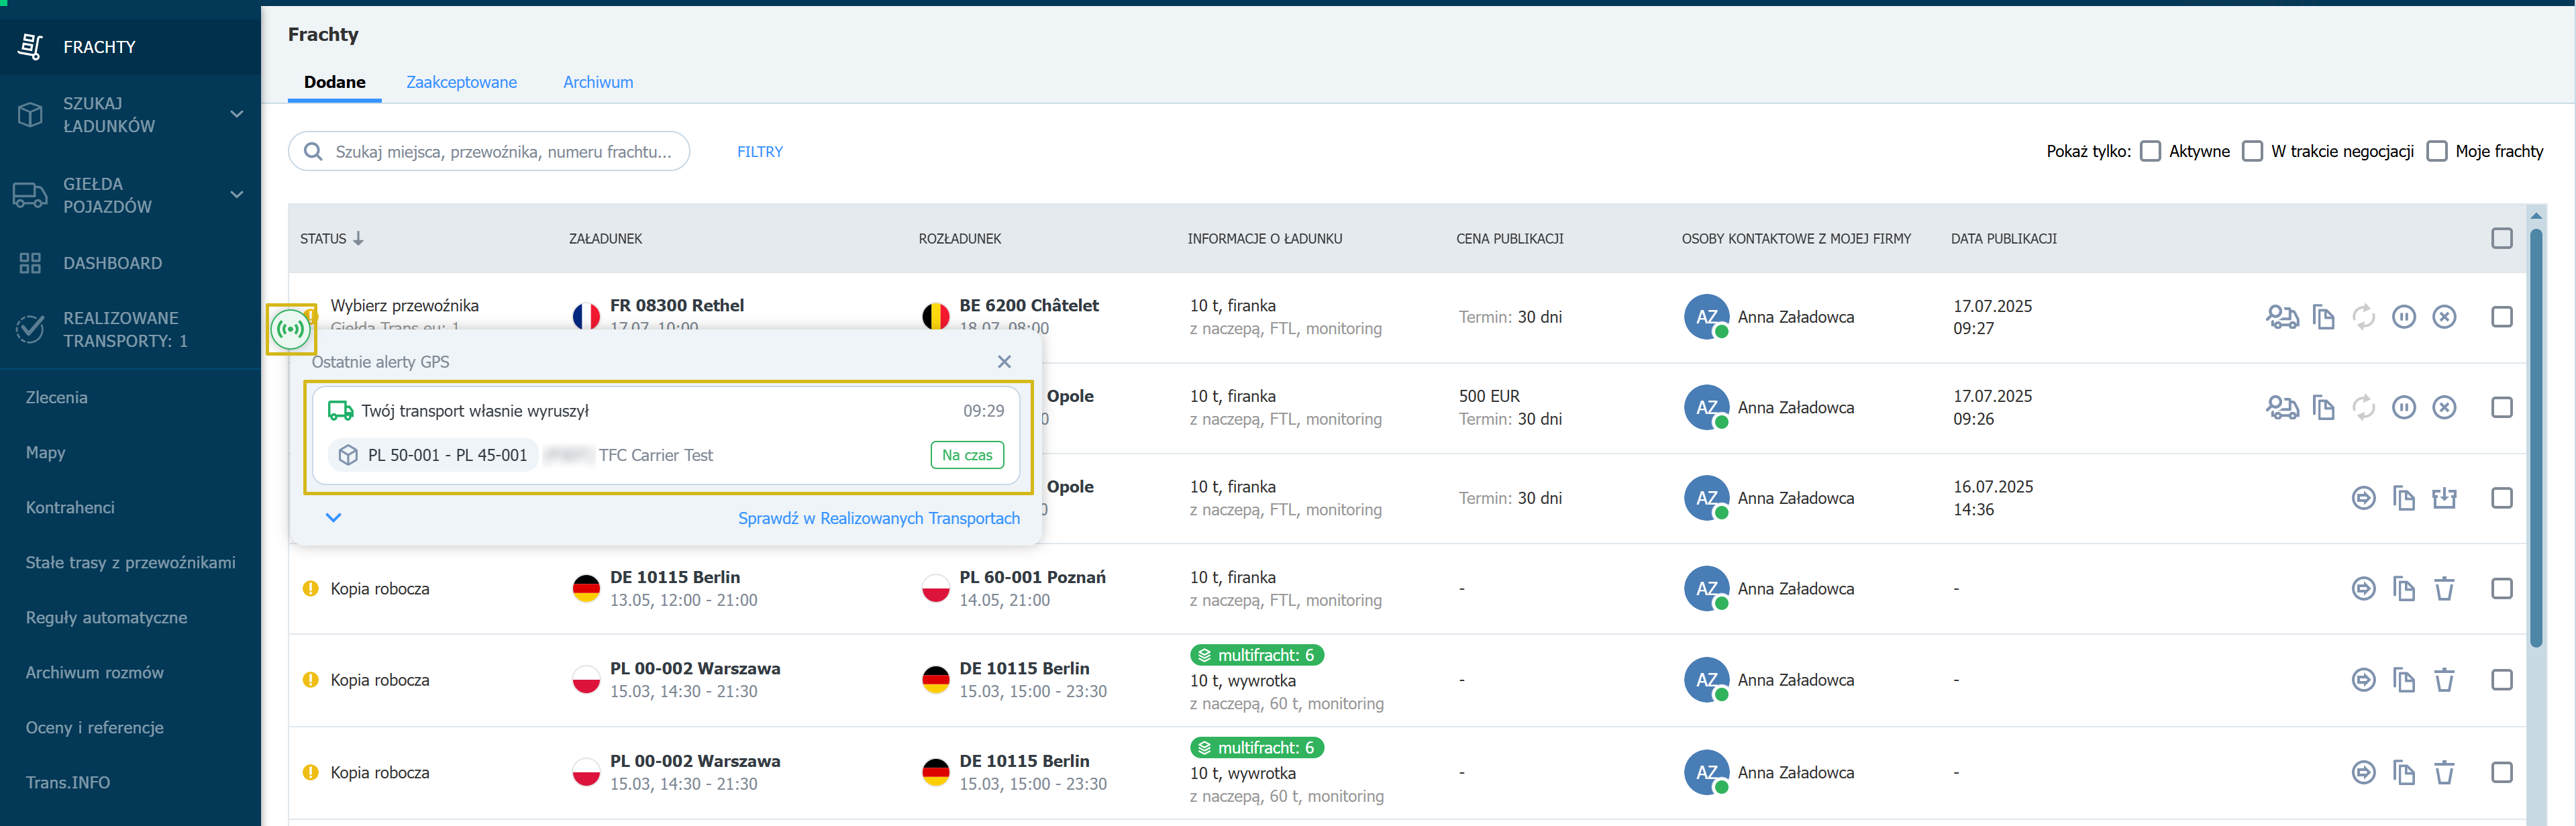Screen dimensions: 2576x826
Task: Publish the Berlin to Poznań draft
Action: (2364, 589)
